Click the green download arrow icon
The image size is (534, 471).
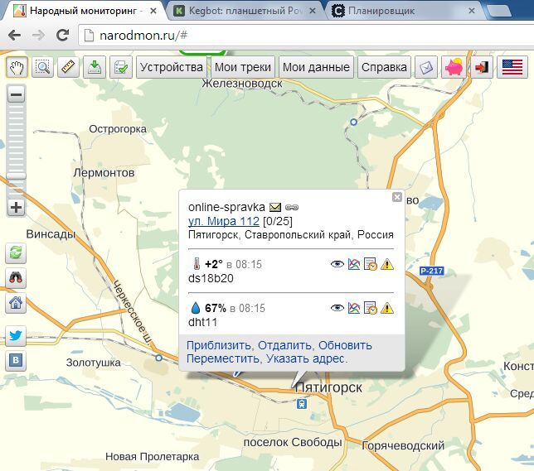[95, 67]
